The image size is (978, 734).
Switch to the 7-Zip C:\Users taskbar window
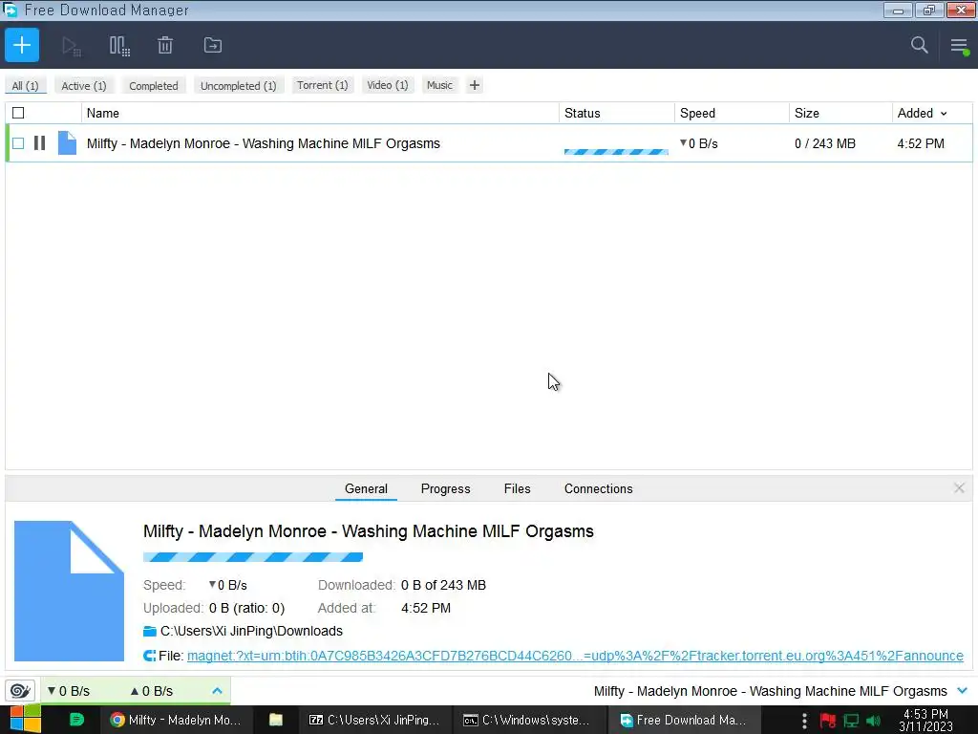coord(374,720)
